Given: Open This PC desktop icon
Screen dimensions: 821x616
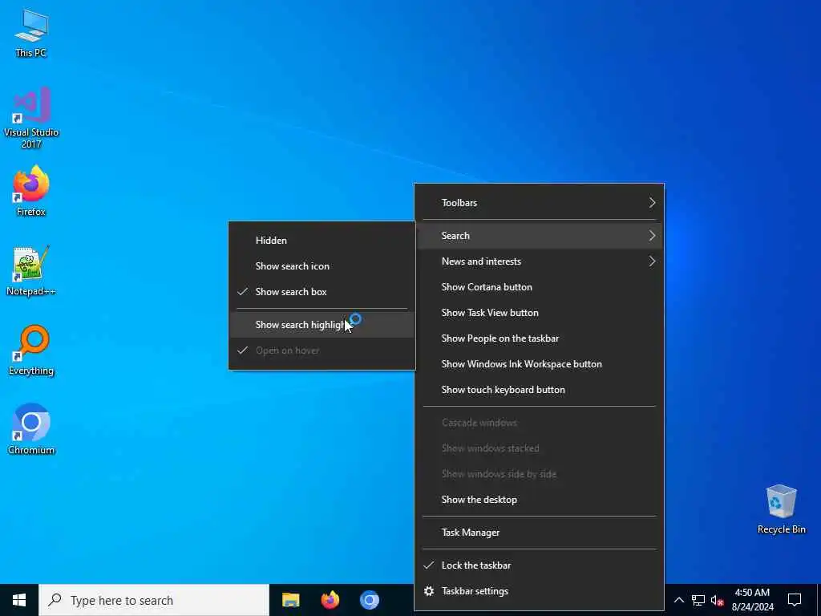Looking at the screenshot, I should pos(31,32).
